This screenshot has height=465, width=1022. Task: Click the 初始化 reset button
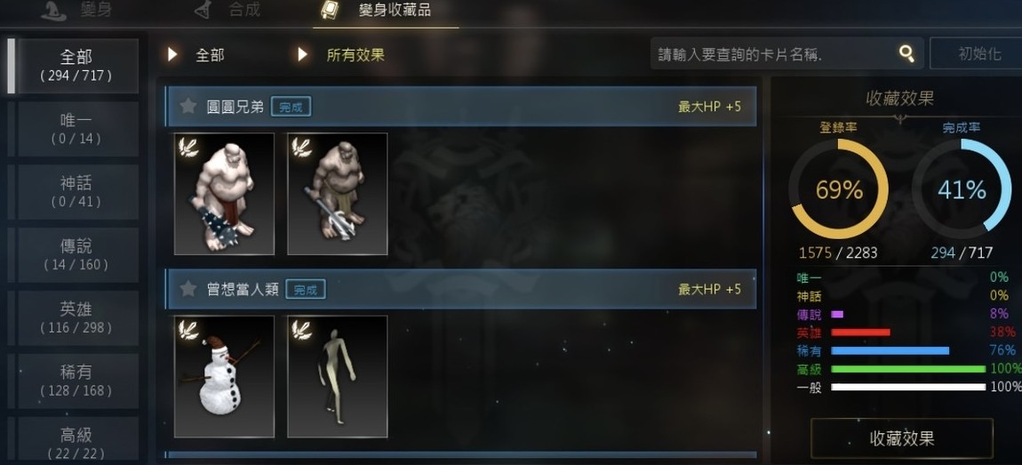click(x=976, y=53)
